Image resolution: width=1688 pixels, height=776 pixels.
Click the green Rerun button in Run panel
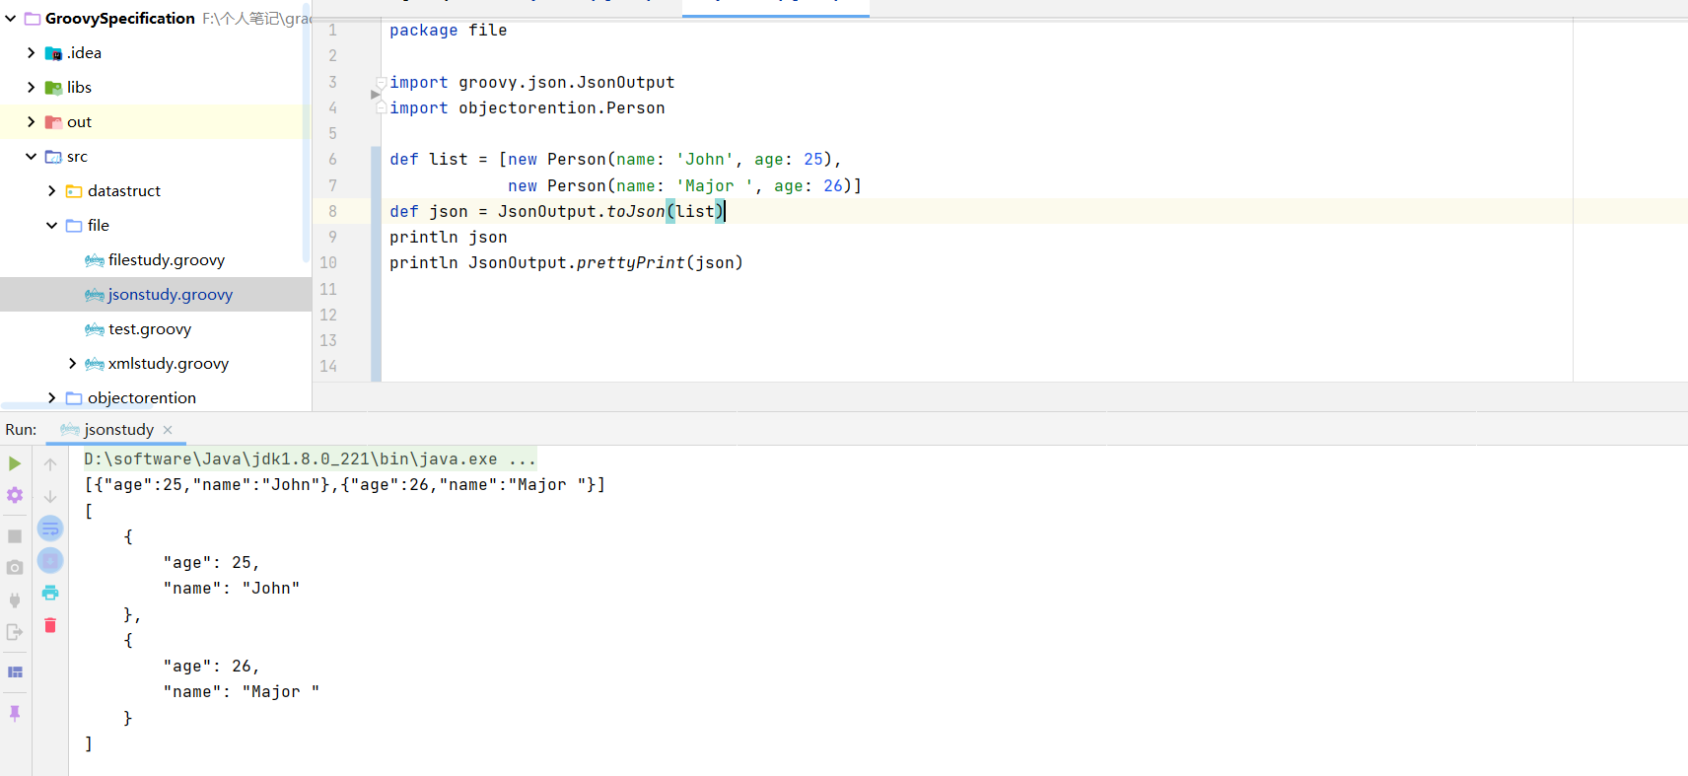click(x=15, y=463)
